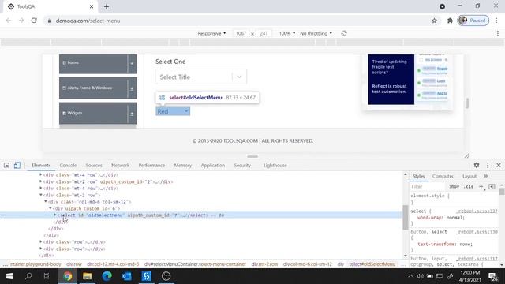Viewport: 505px width, 284px height.
Task: Add a new style rule plus icon
Action: coord(481,187)
